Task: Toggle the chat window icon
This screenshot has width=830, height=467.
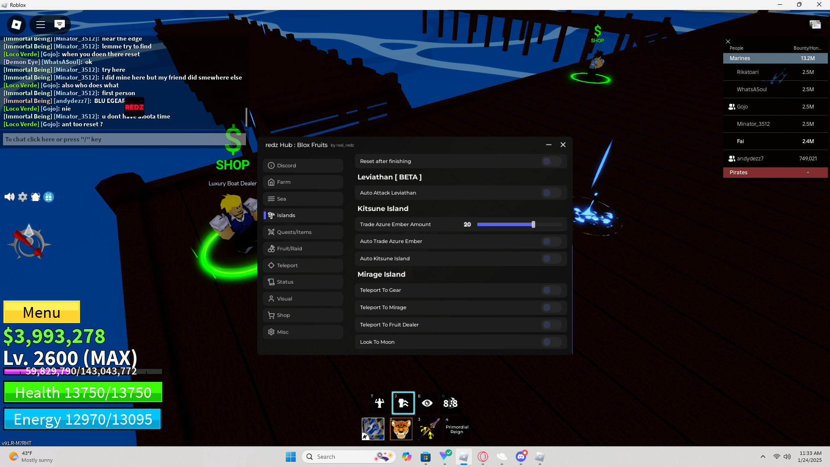Action: tap(60, 25)
